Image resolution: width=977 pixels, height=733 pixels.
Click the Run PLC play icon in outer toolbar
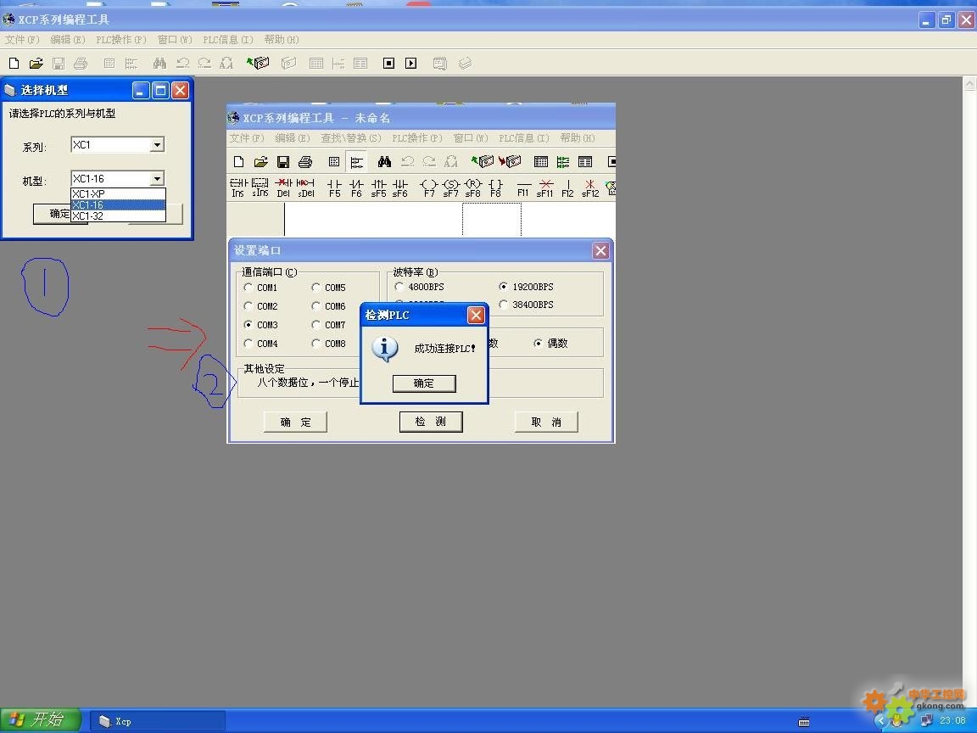(x=410, y=63)
